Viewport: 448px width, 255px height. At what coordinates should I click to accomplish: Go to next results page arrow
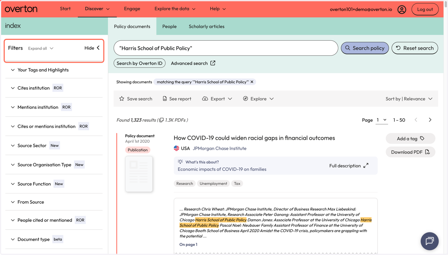tap(430, 120)
